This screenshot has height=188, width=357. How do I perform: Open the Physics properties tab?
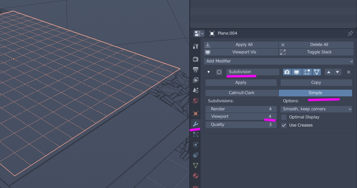pos(195,145)
